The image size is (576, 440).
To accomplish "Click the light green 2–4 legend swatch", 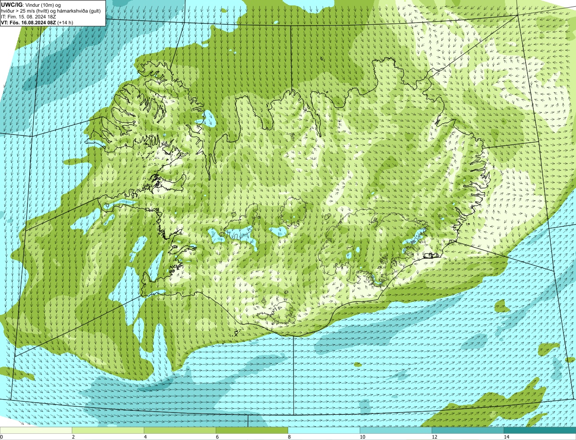I will coord(108,431).
